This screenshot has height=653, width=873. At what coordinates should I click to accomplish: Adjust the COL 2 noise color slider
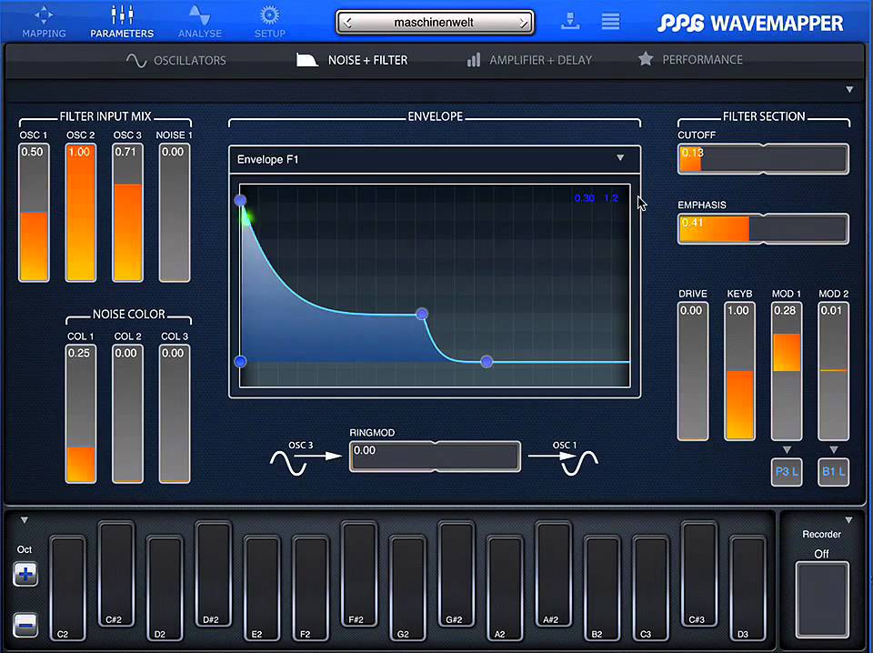point(127,414)
